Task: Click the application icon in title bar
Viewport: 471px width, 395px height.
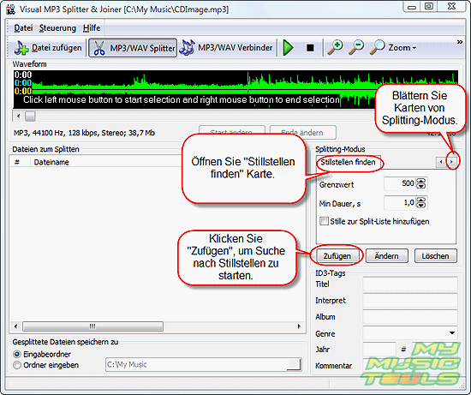Action: pos(11,9)
